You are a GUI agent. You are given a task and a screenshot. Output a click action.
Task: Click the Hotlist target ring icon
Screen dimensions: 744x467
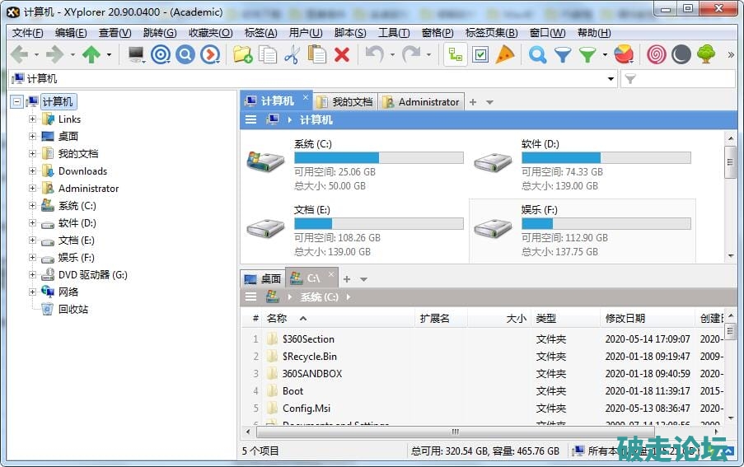point(161,54)
